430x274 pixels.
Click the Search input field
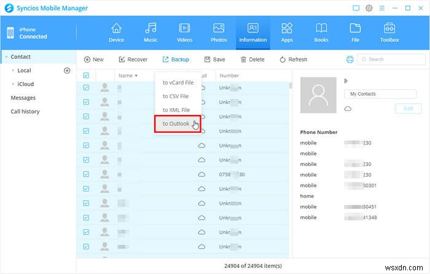coord(391,59)
